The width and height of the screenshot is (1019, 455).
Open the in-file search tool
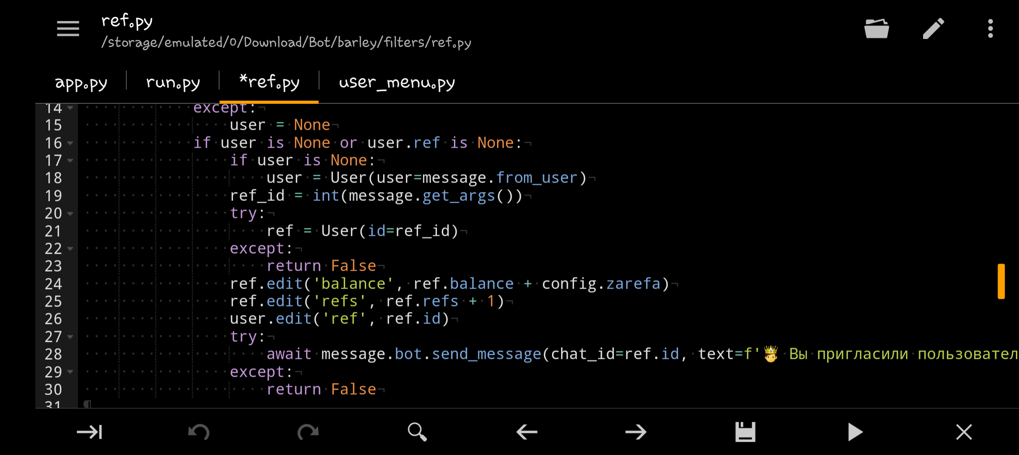pos(417,432)
